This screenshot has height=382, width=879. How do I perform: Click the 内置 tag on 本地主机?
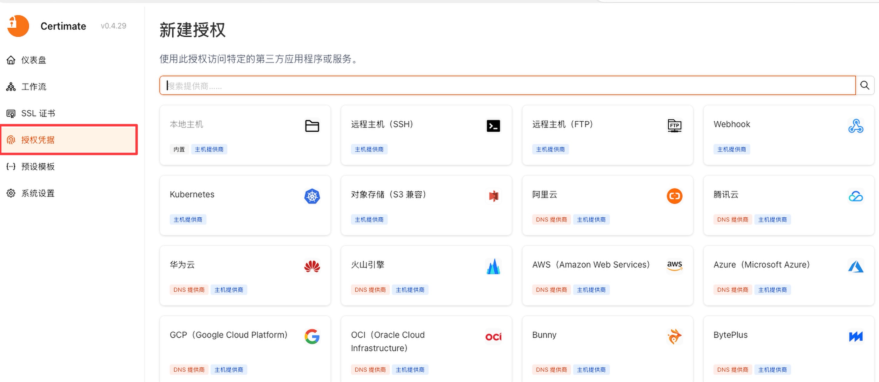coord(179,149)
